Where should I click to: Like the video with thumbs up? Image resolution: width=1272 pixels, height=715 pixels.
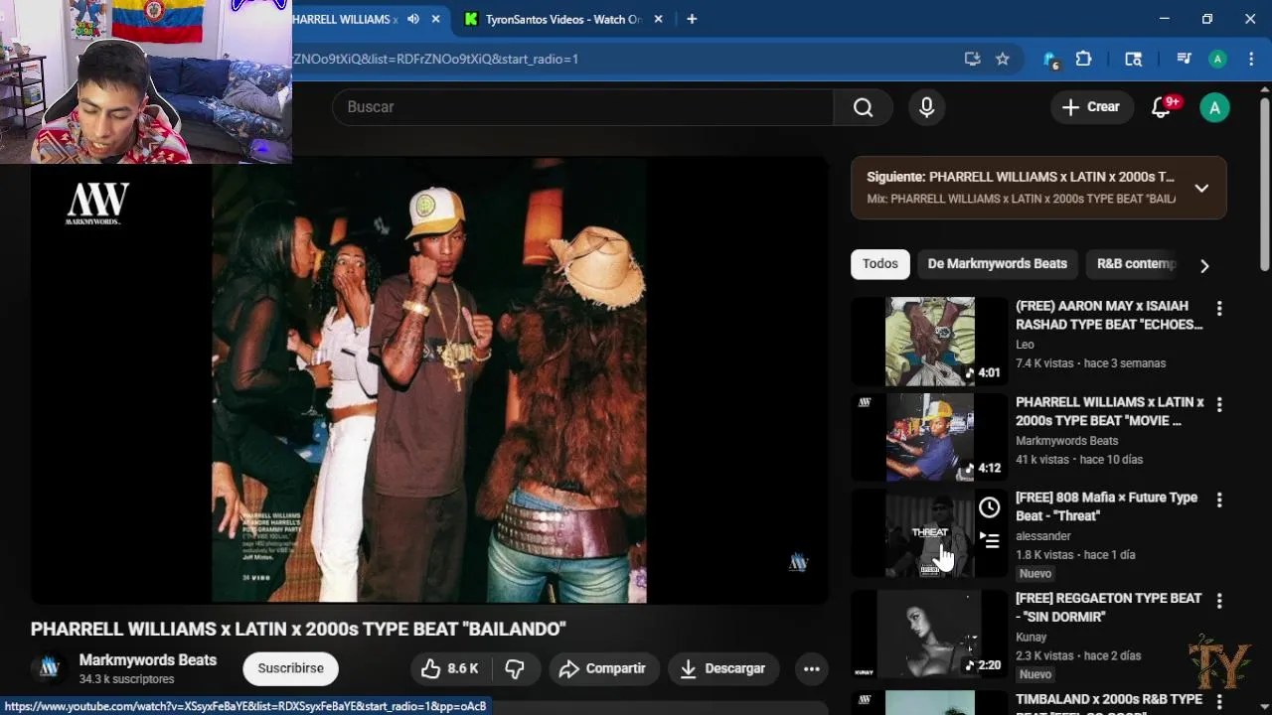click(x=449, y=668)
